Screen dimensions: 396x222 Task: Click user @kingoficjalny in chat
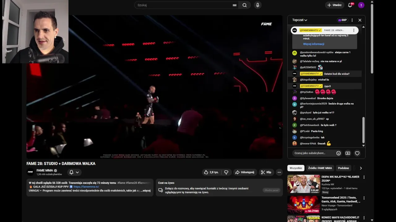pyautogui.click(x=308, y=80)
